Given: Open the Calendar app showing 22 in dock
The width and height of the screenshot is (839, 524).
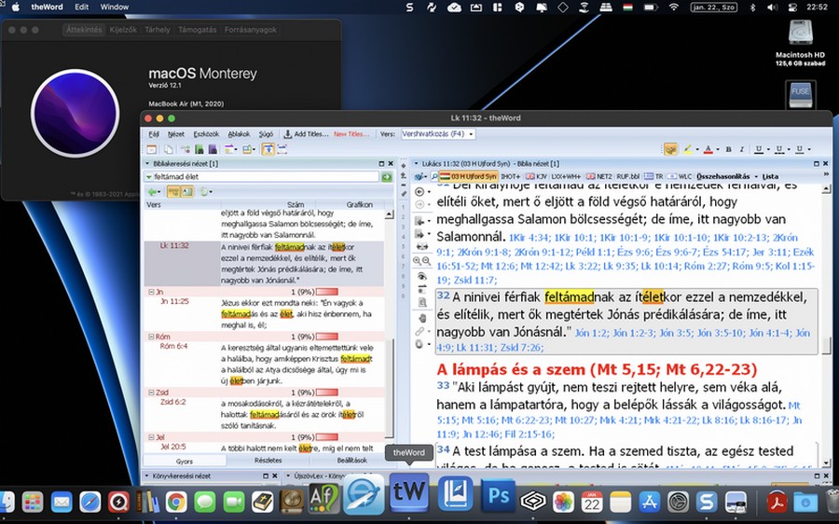Looking at the screenshot, I should coord(592,502).
